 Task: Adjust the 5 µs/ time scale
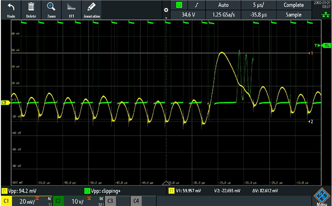[x=258, y=5]
